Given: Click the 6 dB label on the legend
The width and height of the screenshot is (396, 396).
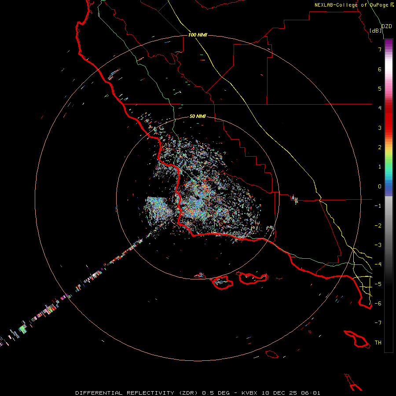Looking at the screenshot, I should pyautogui.click(x=380, y=69).
